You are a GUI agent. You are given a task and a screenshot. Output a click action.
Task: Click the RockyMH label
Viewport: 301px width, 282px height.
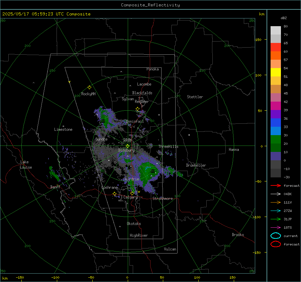point(88,94)
